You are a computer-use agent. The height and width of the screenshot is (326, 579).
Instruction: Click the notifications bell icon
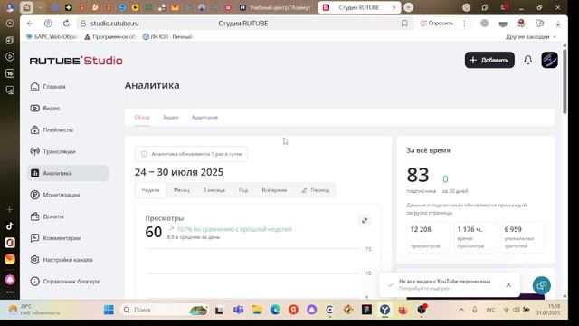coord(528,60)
